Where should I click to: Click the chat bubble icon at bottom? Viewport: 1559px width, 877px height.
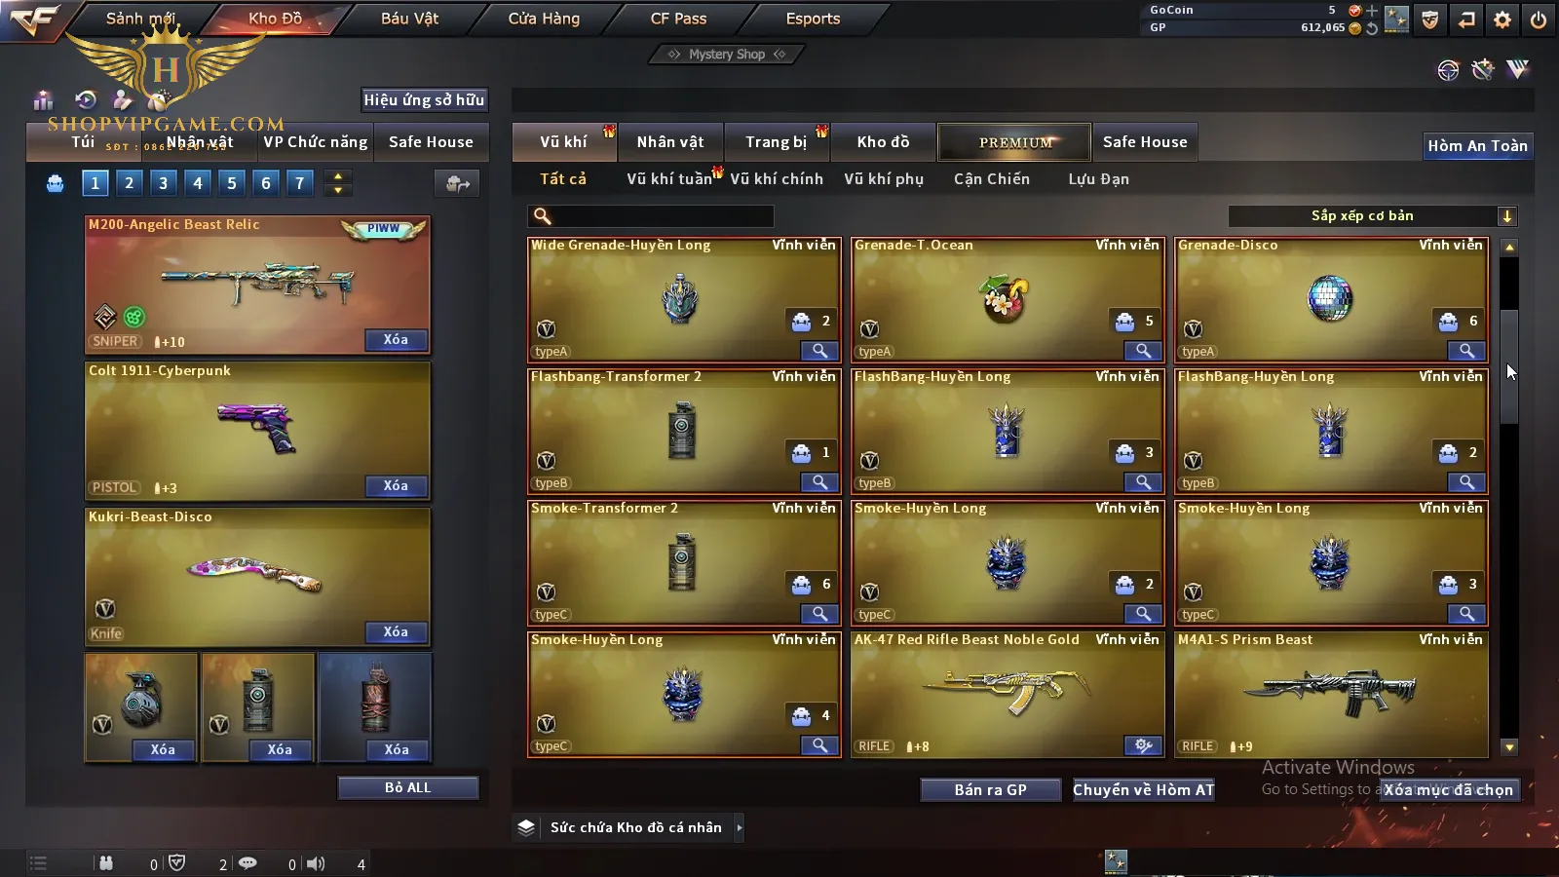247,863
